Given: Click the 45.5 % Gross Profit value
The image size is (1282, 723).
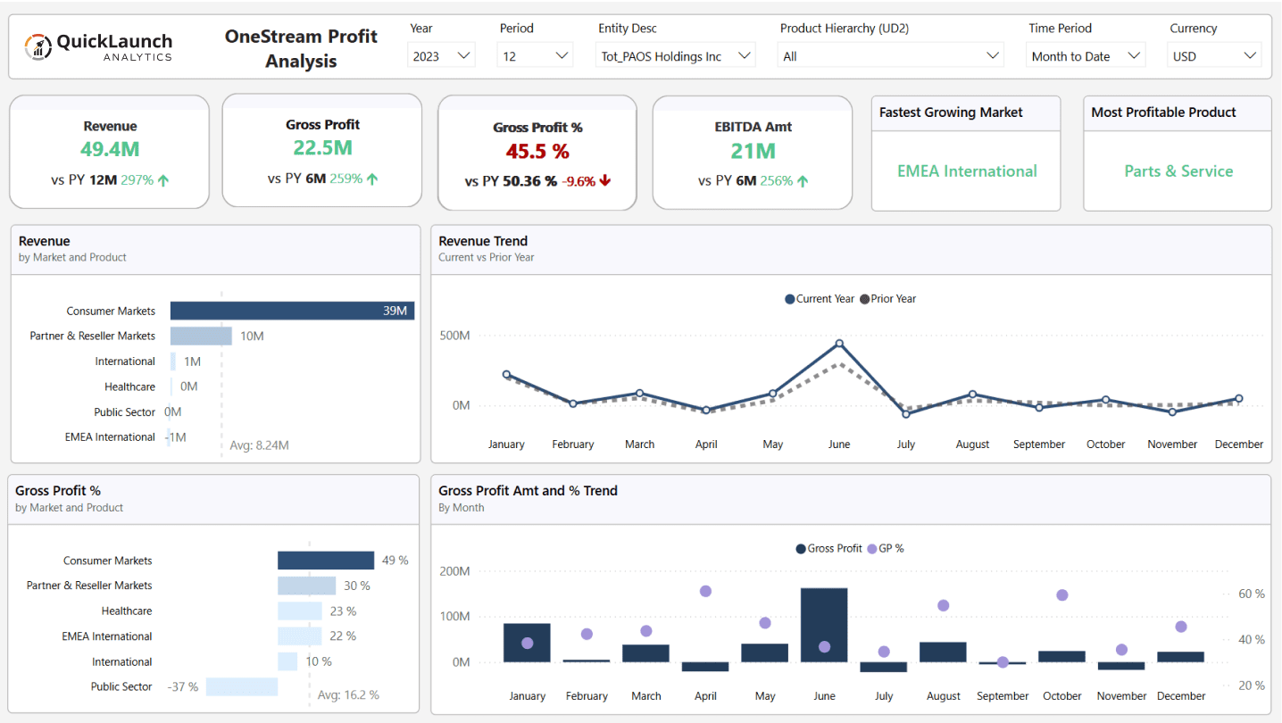Looking at the screenshot, I should click(x=537, y=151).
